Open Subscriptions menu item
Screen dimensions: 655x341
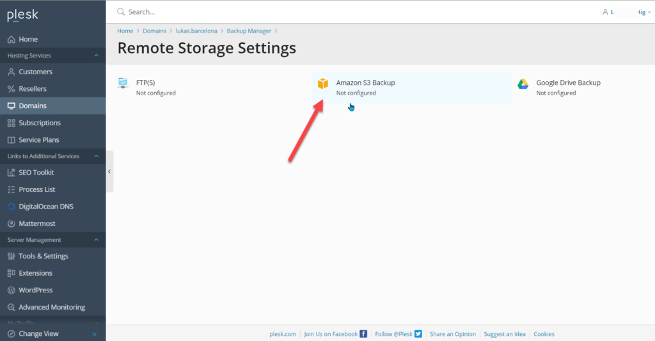point(52,123)
